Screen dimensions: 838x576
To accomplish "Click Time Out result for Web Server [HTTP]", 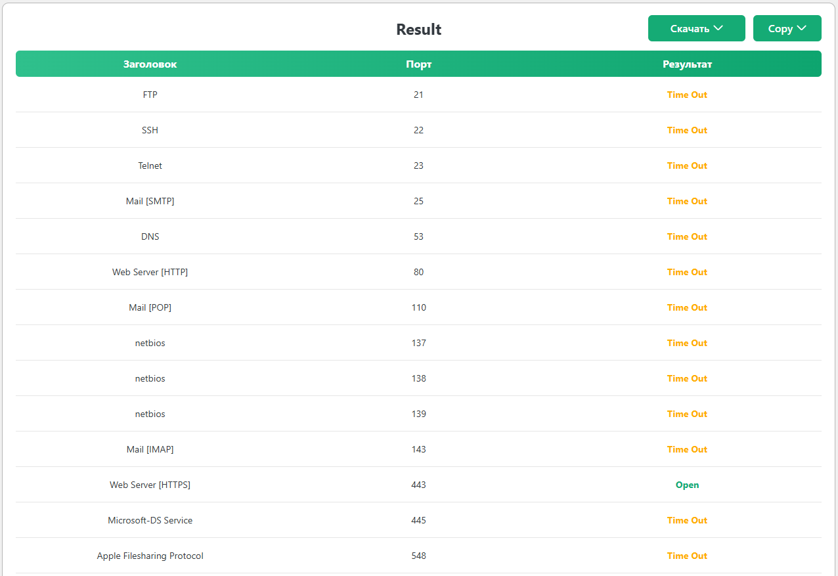I will [x=687, y=272].
